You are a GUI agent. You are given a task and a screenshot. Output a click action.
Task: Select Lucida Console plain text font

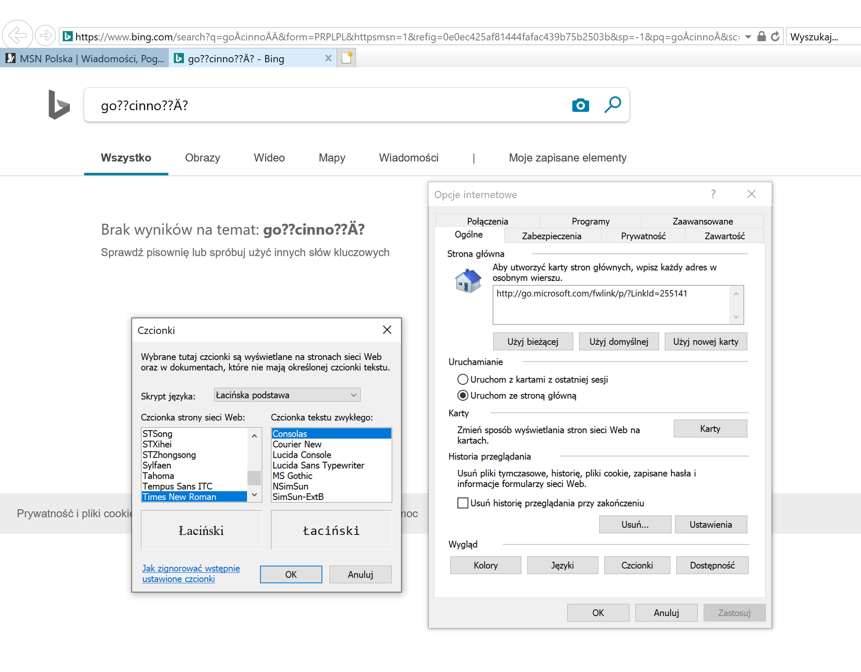331,455
